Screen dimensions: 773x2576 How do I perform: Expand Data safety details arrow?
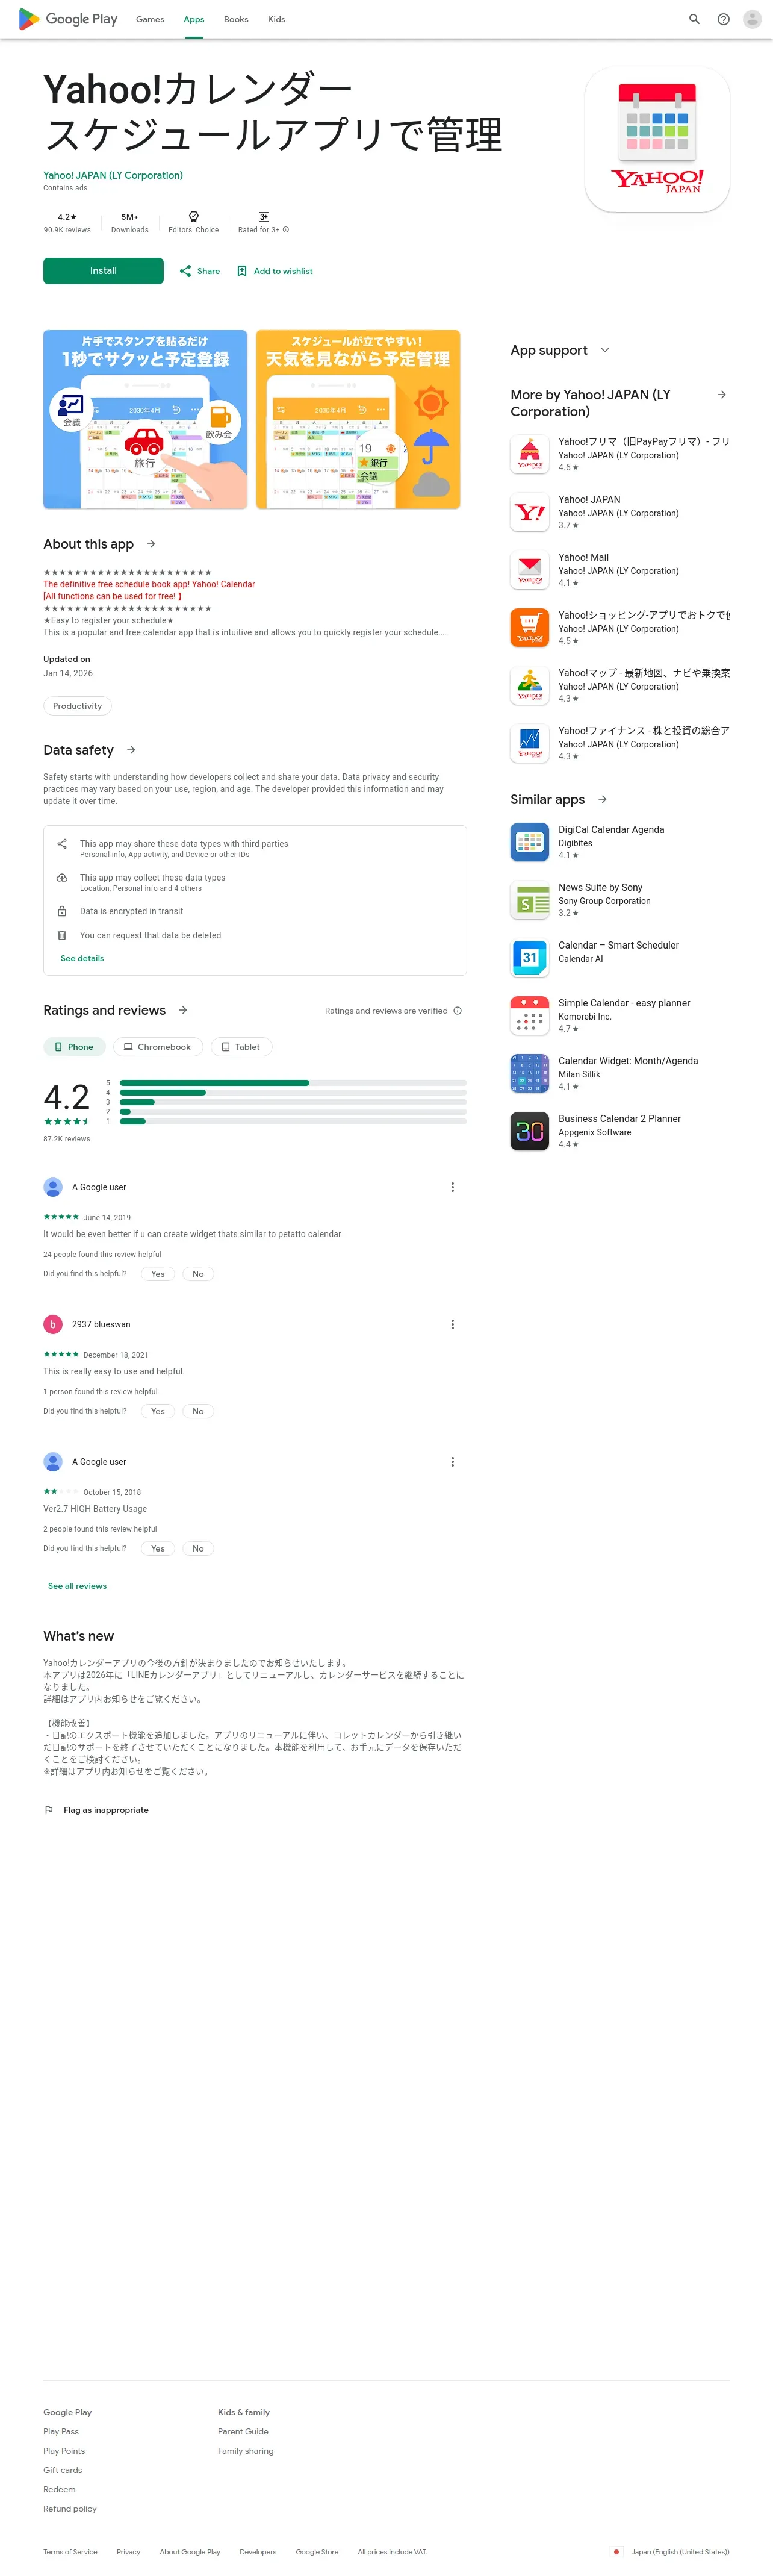[x=131, y=750]
